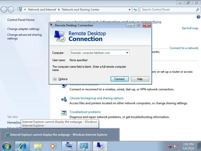Expand the Network and Internet breadcrumb arrow
This screenshot has width=201, height=151.
pyautogui.click(x=59, y=10)
